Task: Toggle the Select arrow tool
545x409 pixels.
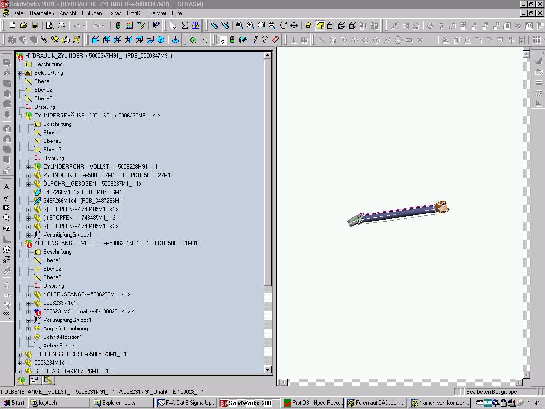Action: 221,40
